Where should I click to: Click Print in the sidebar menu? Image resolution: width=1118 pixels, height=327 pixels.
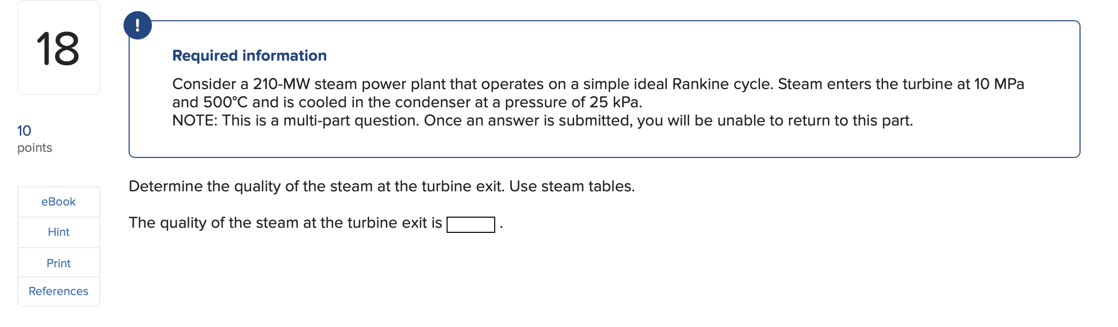(58, 262)
